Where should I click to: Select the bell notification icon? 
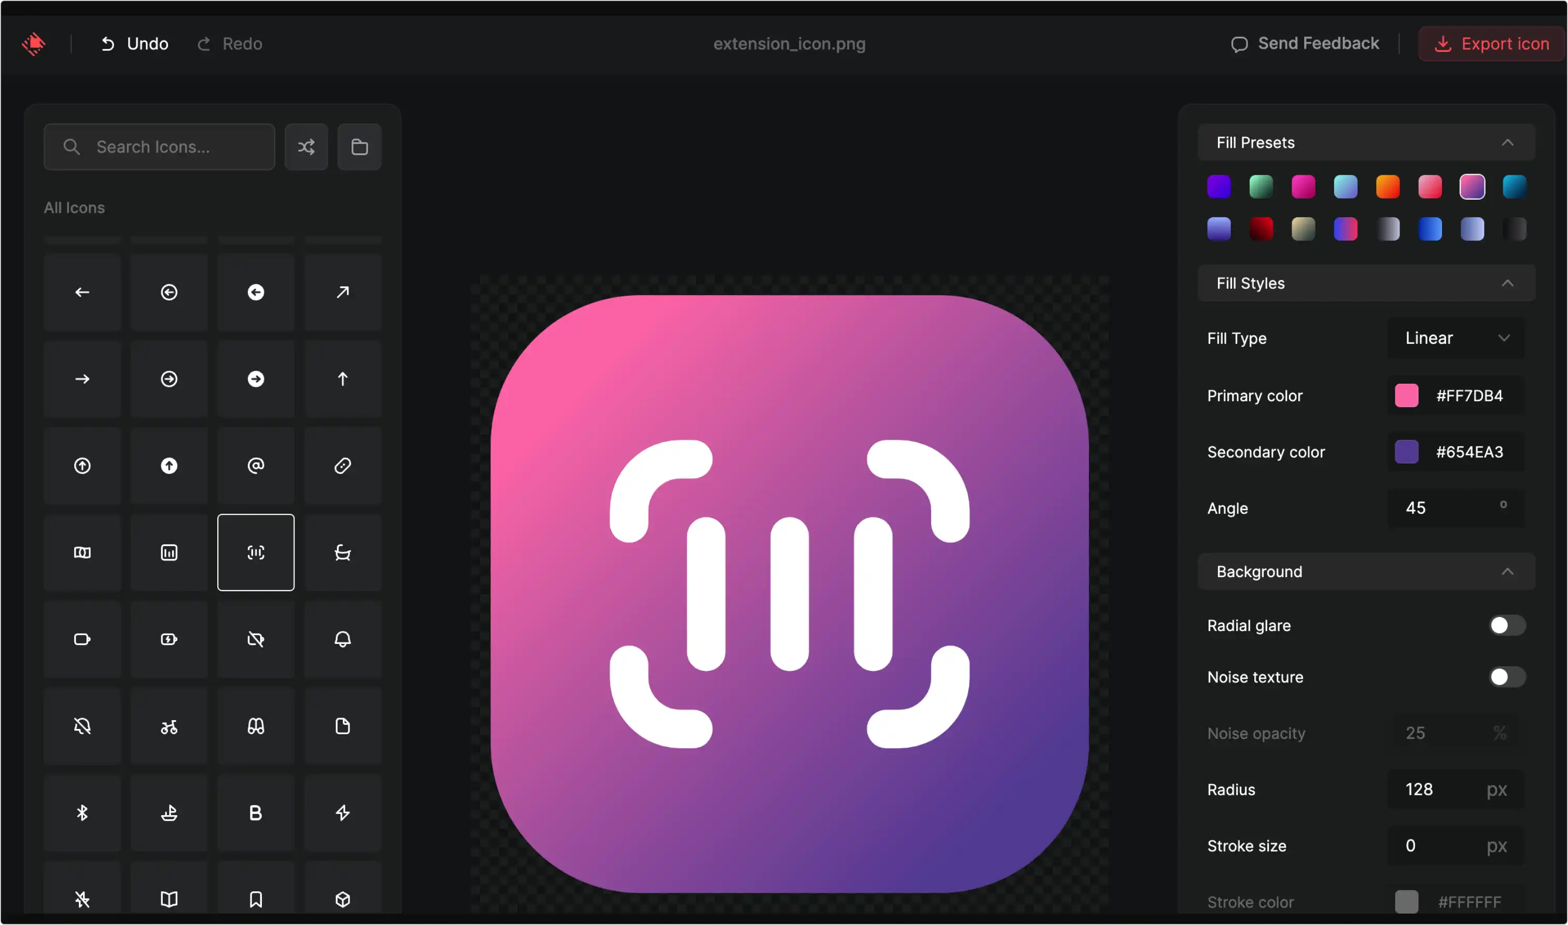click(343, 639)
